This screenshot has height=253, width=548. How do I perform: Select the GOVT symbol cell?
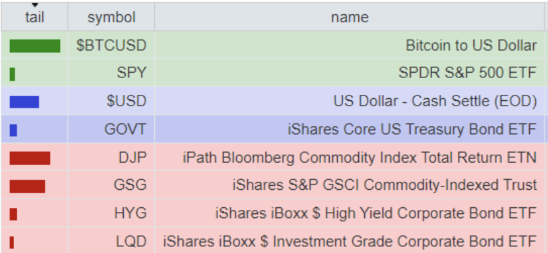point(111,129)
